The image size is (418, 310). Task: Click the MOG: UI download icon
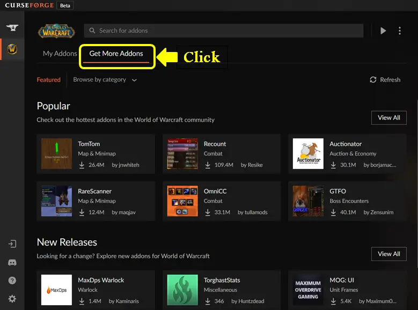(333, 301)
